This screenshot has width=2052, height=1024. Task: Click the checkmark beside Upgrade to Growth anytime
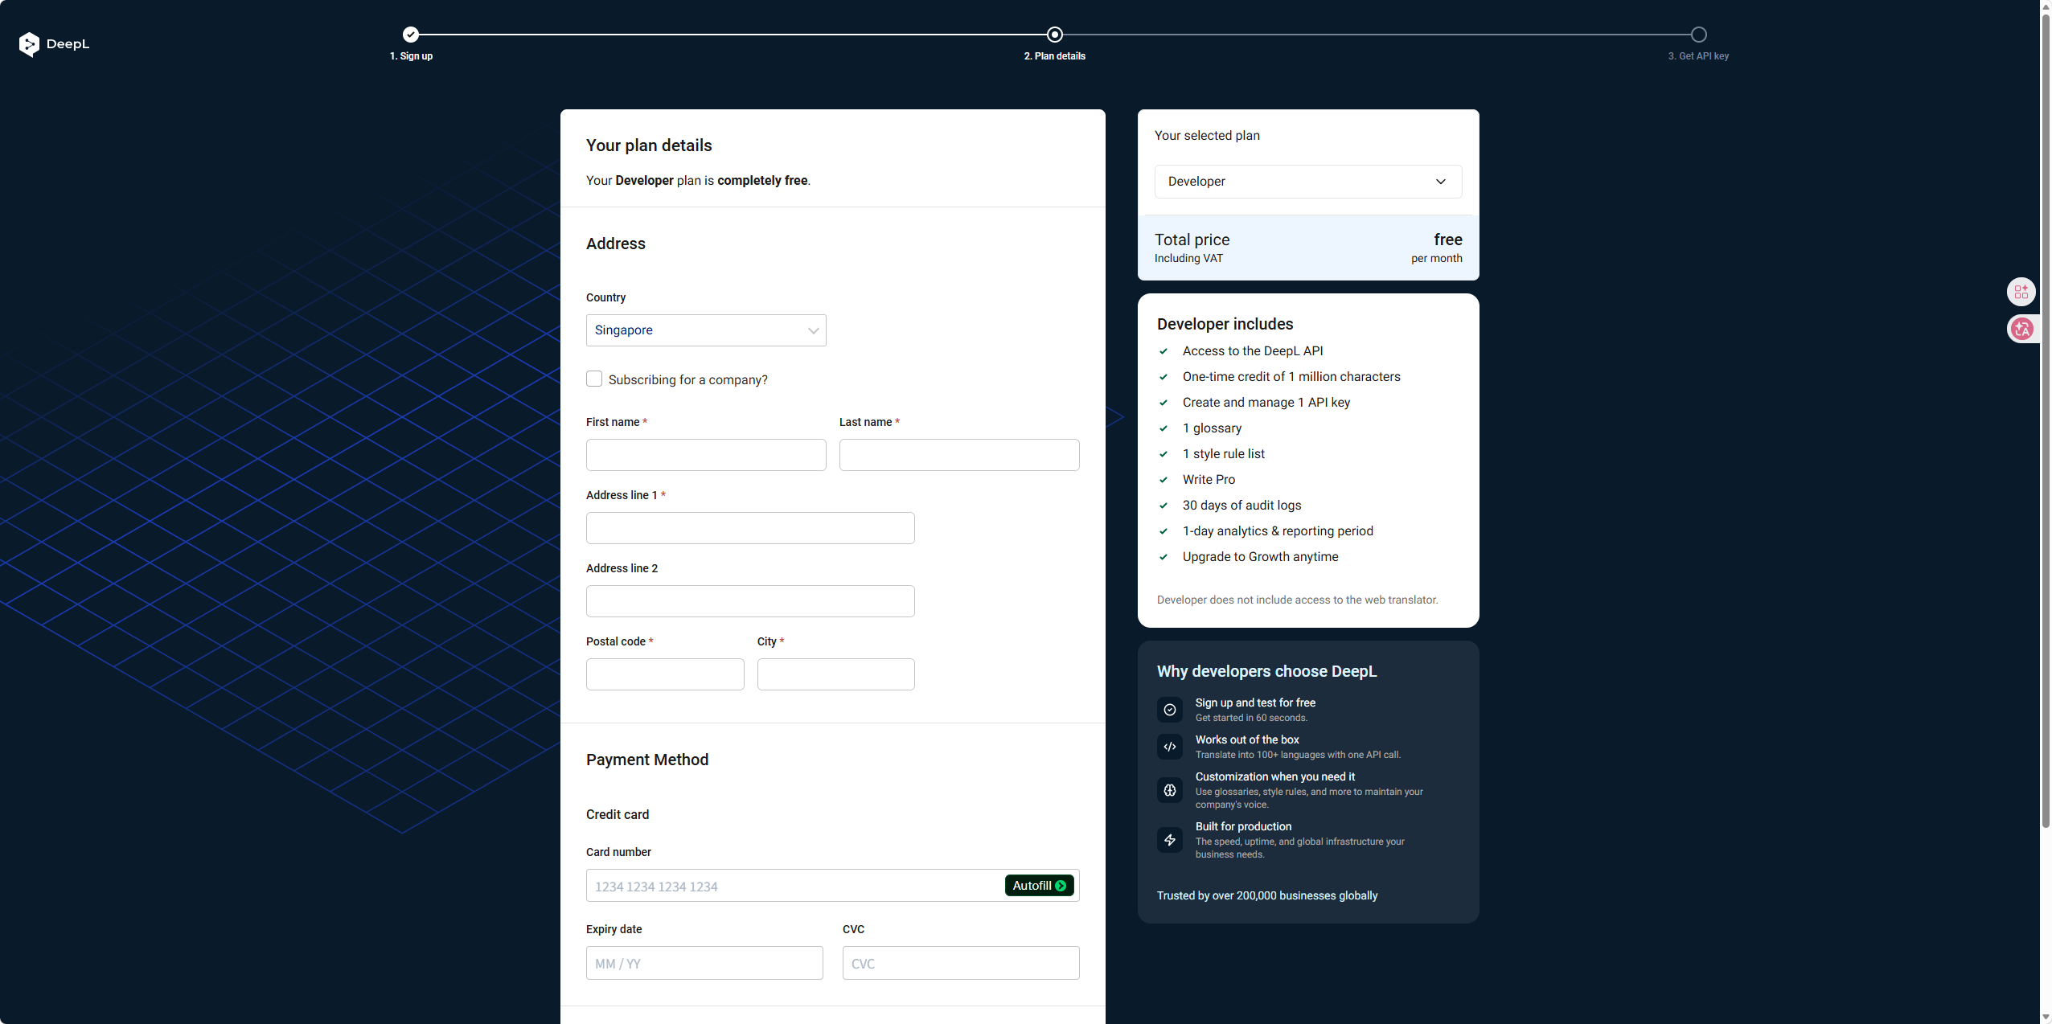(1163, 557)
